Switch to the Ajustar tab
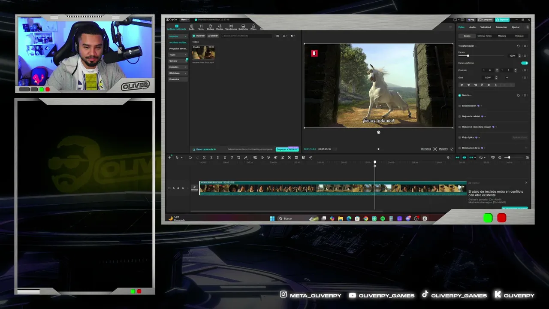 pos(516,27)
